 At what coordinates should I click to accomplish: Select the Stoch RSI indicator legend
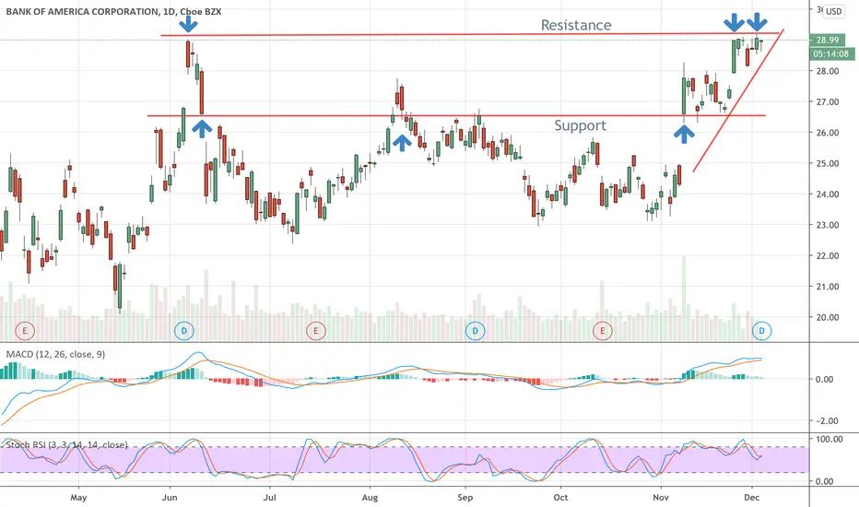point(67,444)
